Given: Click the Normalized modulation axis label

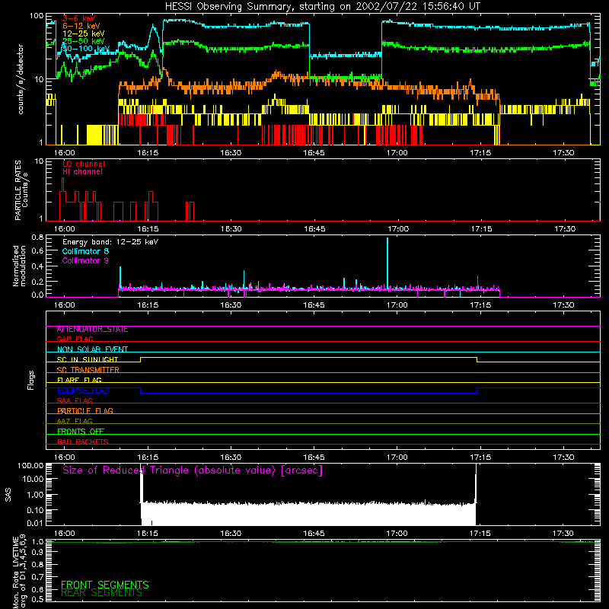Looking at the screenshot, I should [19, 266].
